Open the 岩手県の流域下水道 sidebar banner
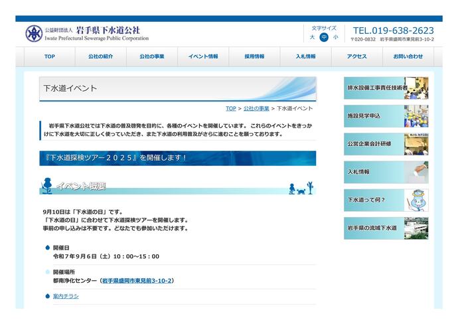This screenshot has width=458, height=324. coord(386,228)
